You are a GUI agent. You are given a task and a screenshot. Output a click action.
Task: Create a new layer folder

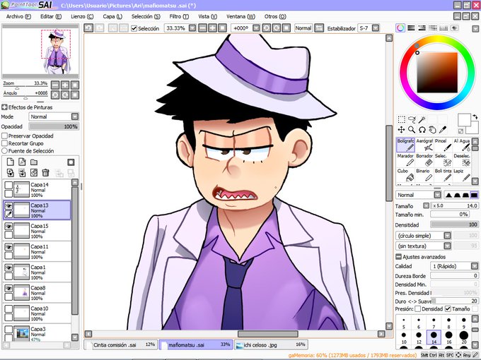34,162
